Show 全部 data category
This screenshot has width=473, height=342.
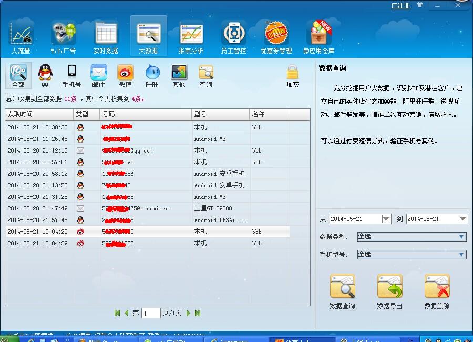[18, 76]
